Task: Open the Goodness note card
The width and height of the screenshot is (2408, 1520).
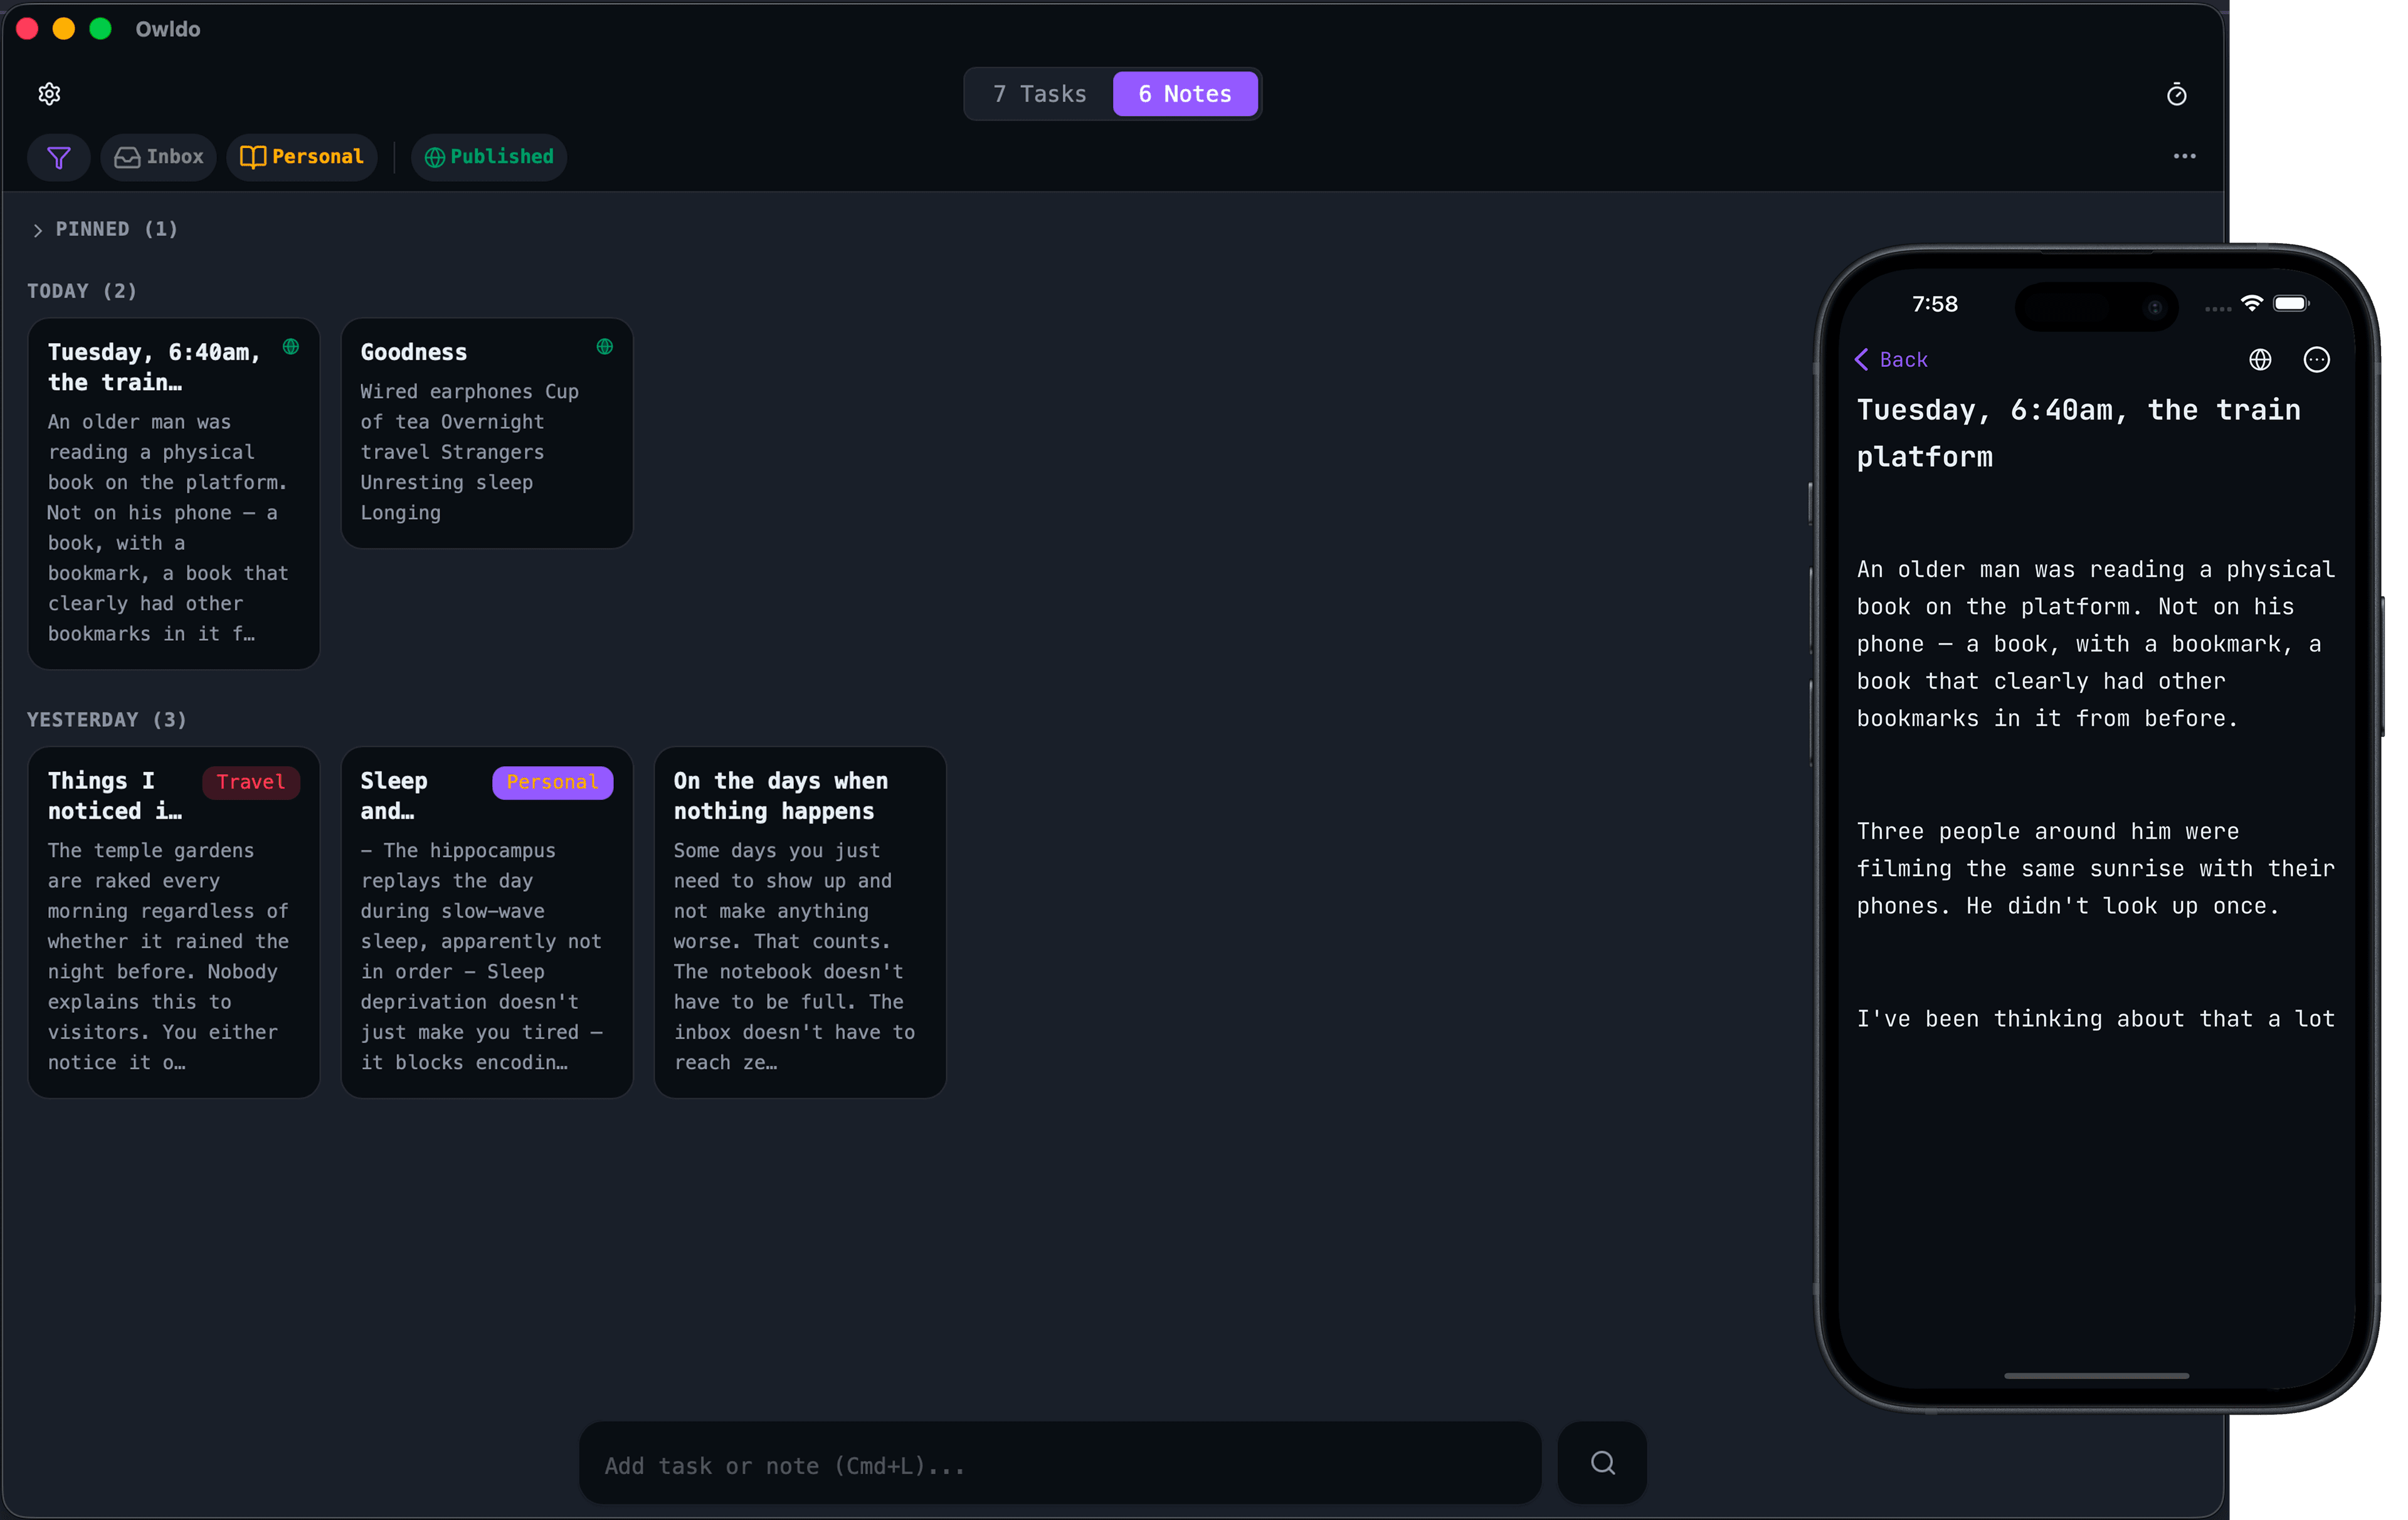Action: point(487,433)
